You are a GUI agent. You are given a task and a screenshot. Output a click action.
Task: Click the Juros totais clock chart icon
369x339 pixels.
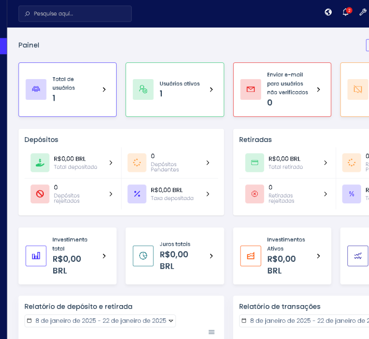143,256
